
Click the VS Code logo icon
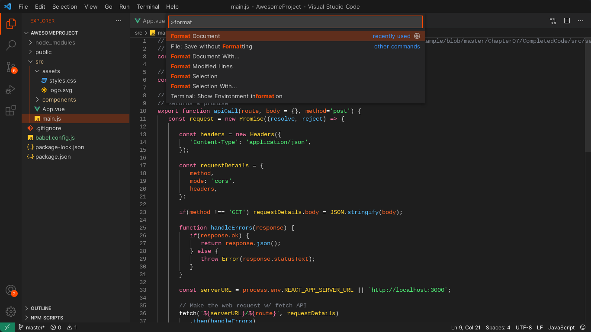tap(7, 6)
